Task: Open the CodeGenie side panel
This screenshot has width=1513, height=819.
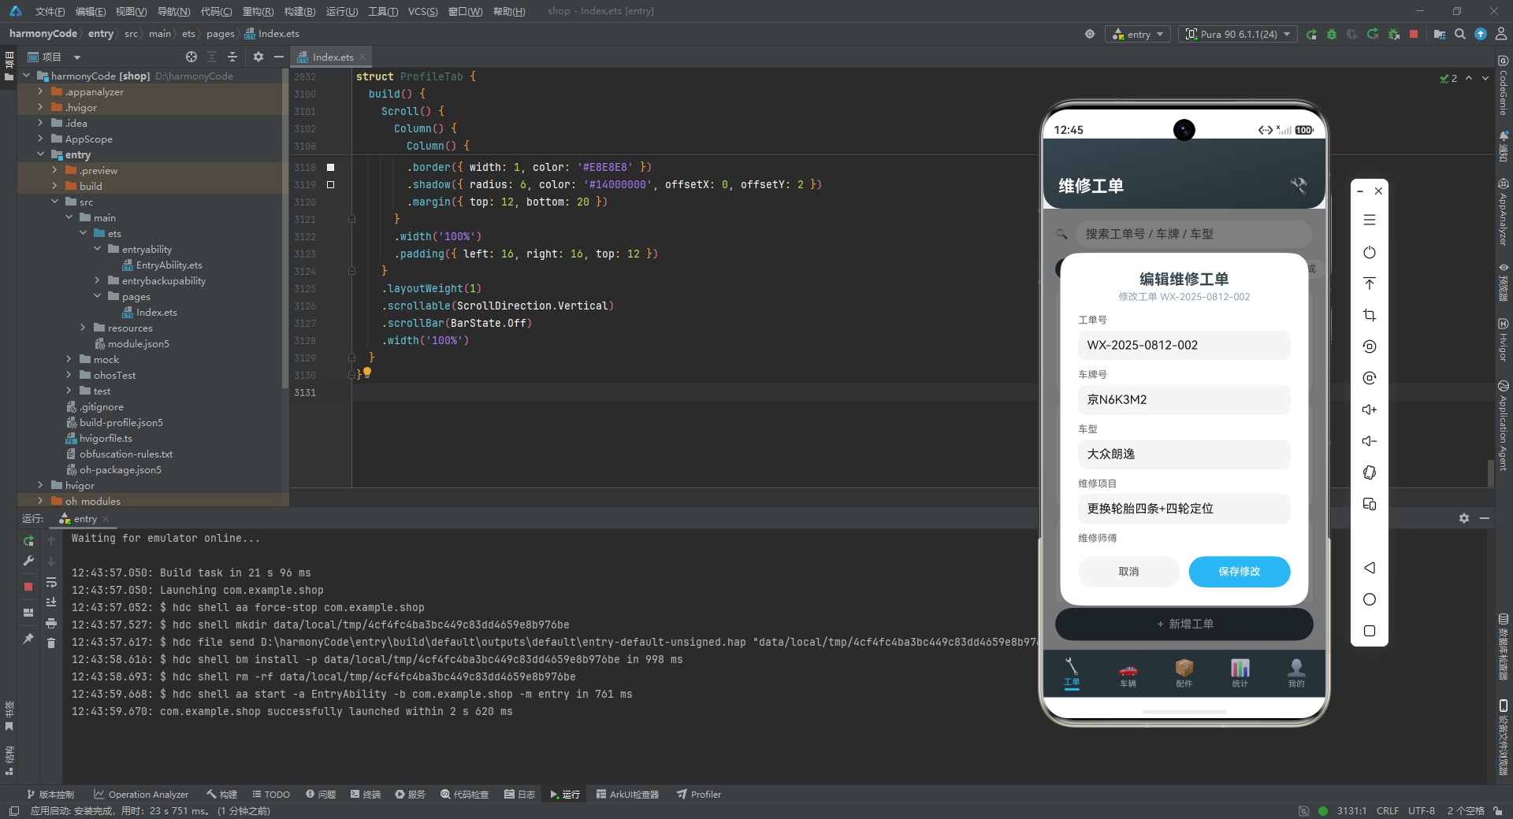Action: [1504, 87]
